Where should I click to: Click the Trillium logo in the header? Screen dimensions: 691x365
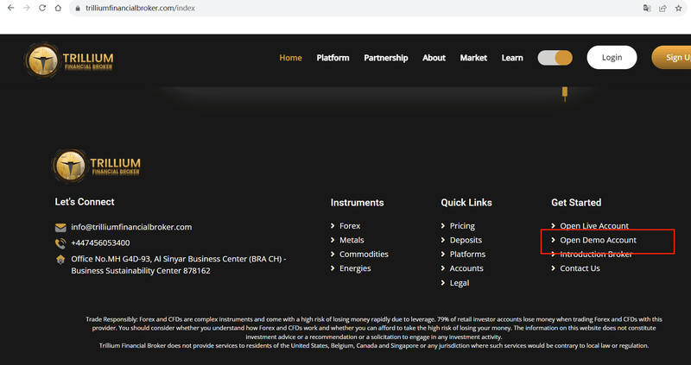pyautogui.click(x=69, y=60)
